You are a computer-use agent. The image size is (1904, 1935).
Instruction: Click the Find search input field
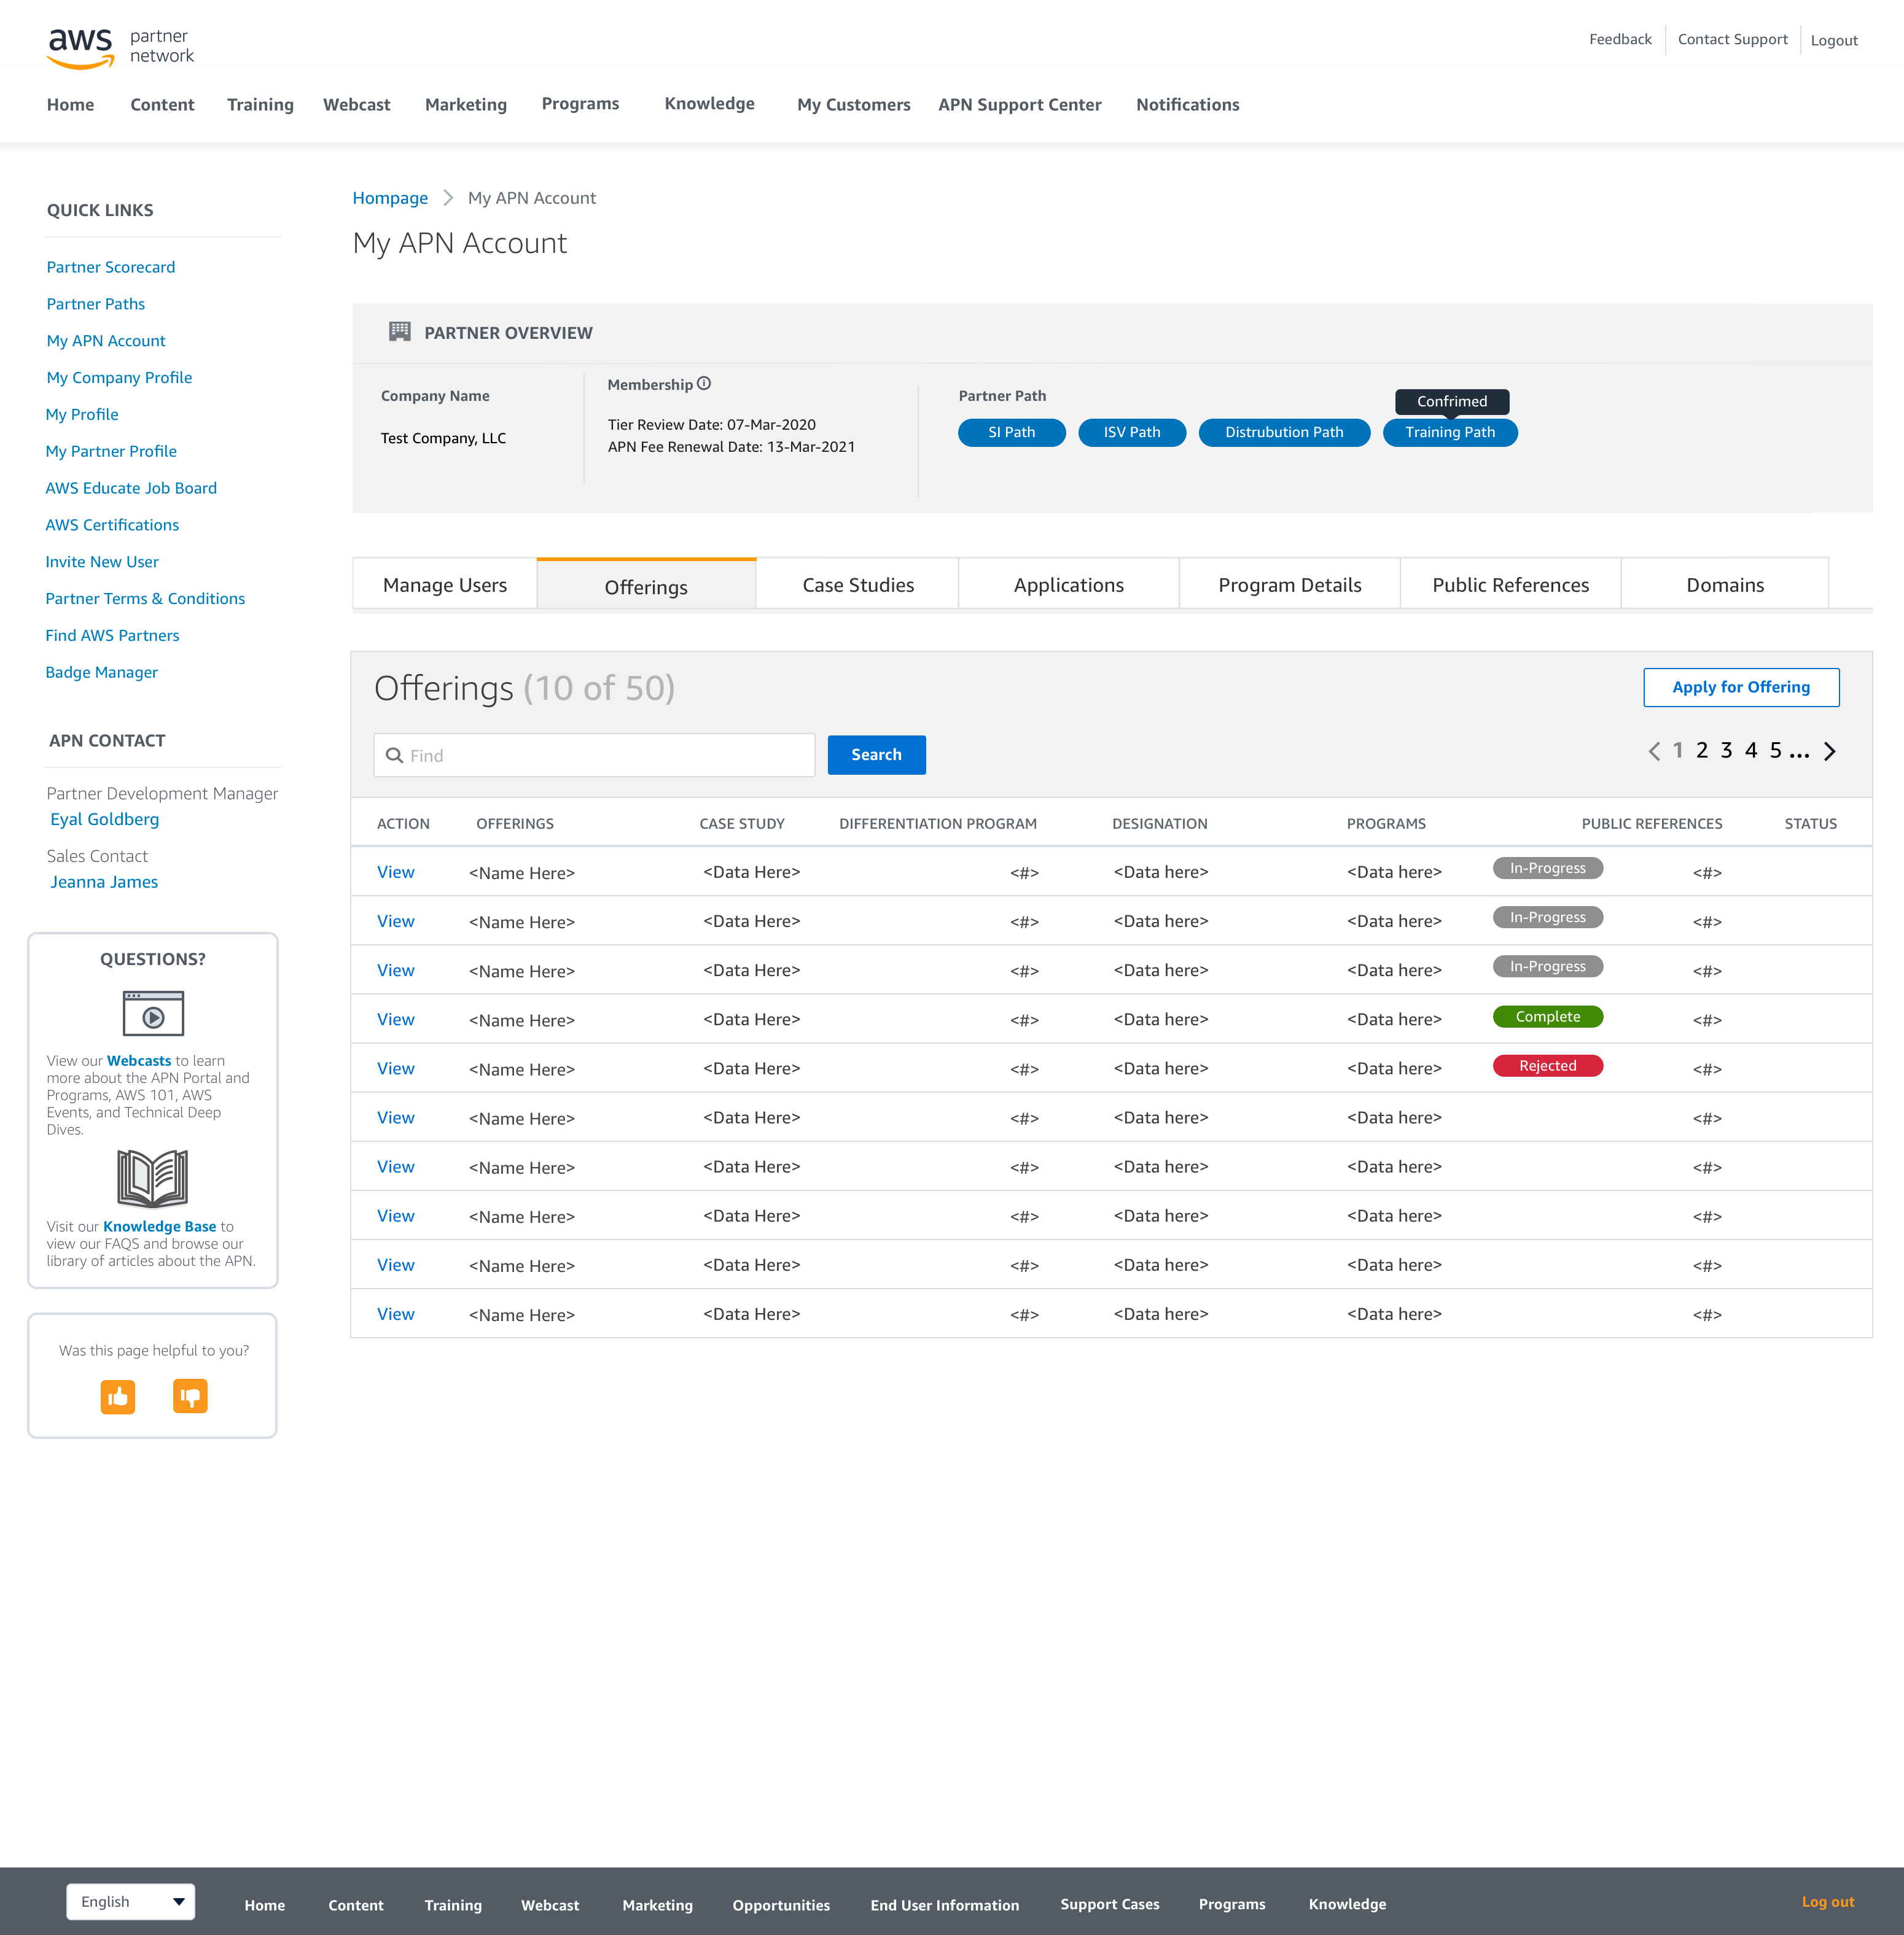tap(595, 756)
